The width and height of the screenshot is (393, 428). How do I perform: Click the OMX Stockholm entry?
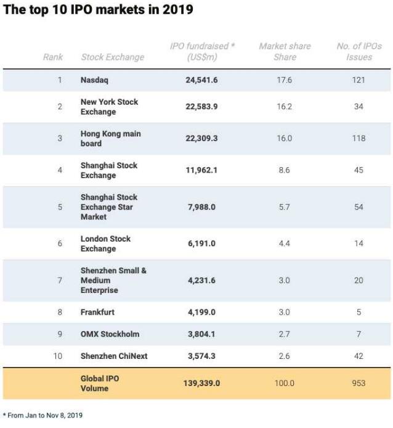pyautogui.click(x=110, y=334)
